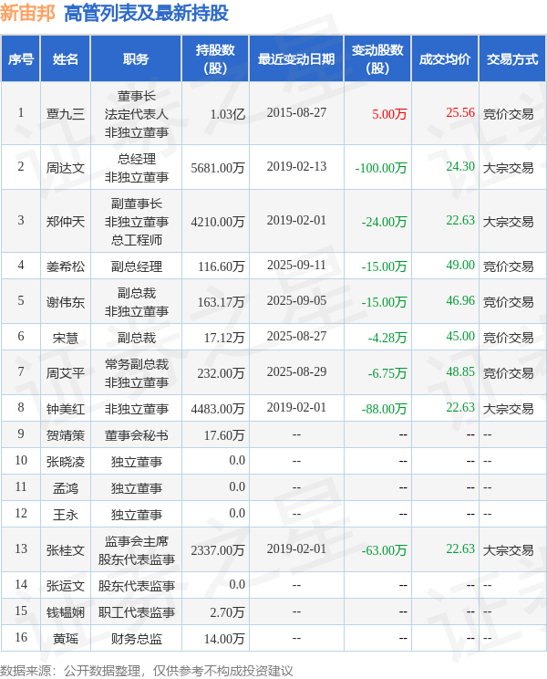Screen dimensions: 547x679
Task: Click the 163.17万 shareholding value
Action: pyautogui.click(x=222, y=302)
